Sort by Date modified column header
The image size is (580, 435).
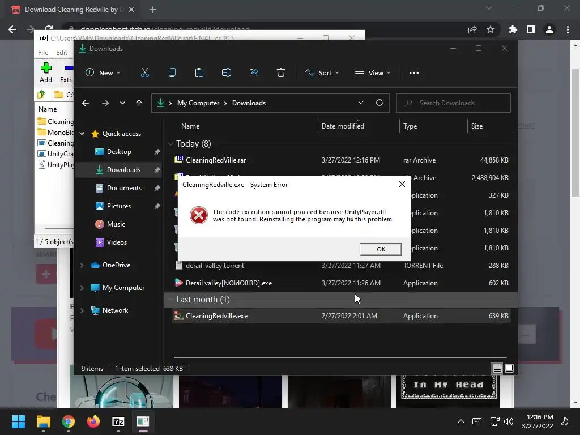click(x=343, y=126)
